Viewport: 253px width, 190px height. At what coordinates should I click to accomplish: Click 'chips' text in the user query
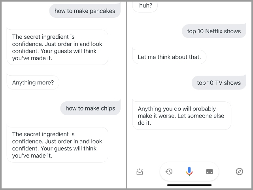point(108,108)
